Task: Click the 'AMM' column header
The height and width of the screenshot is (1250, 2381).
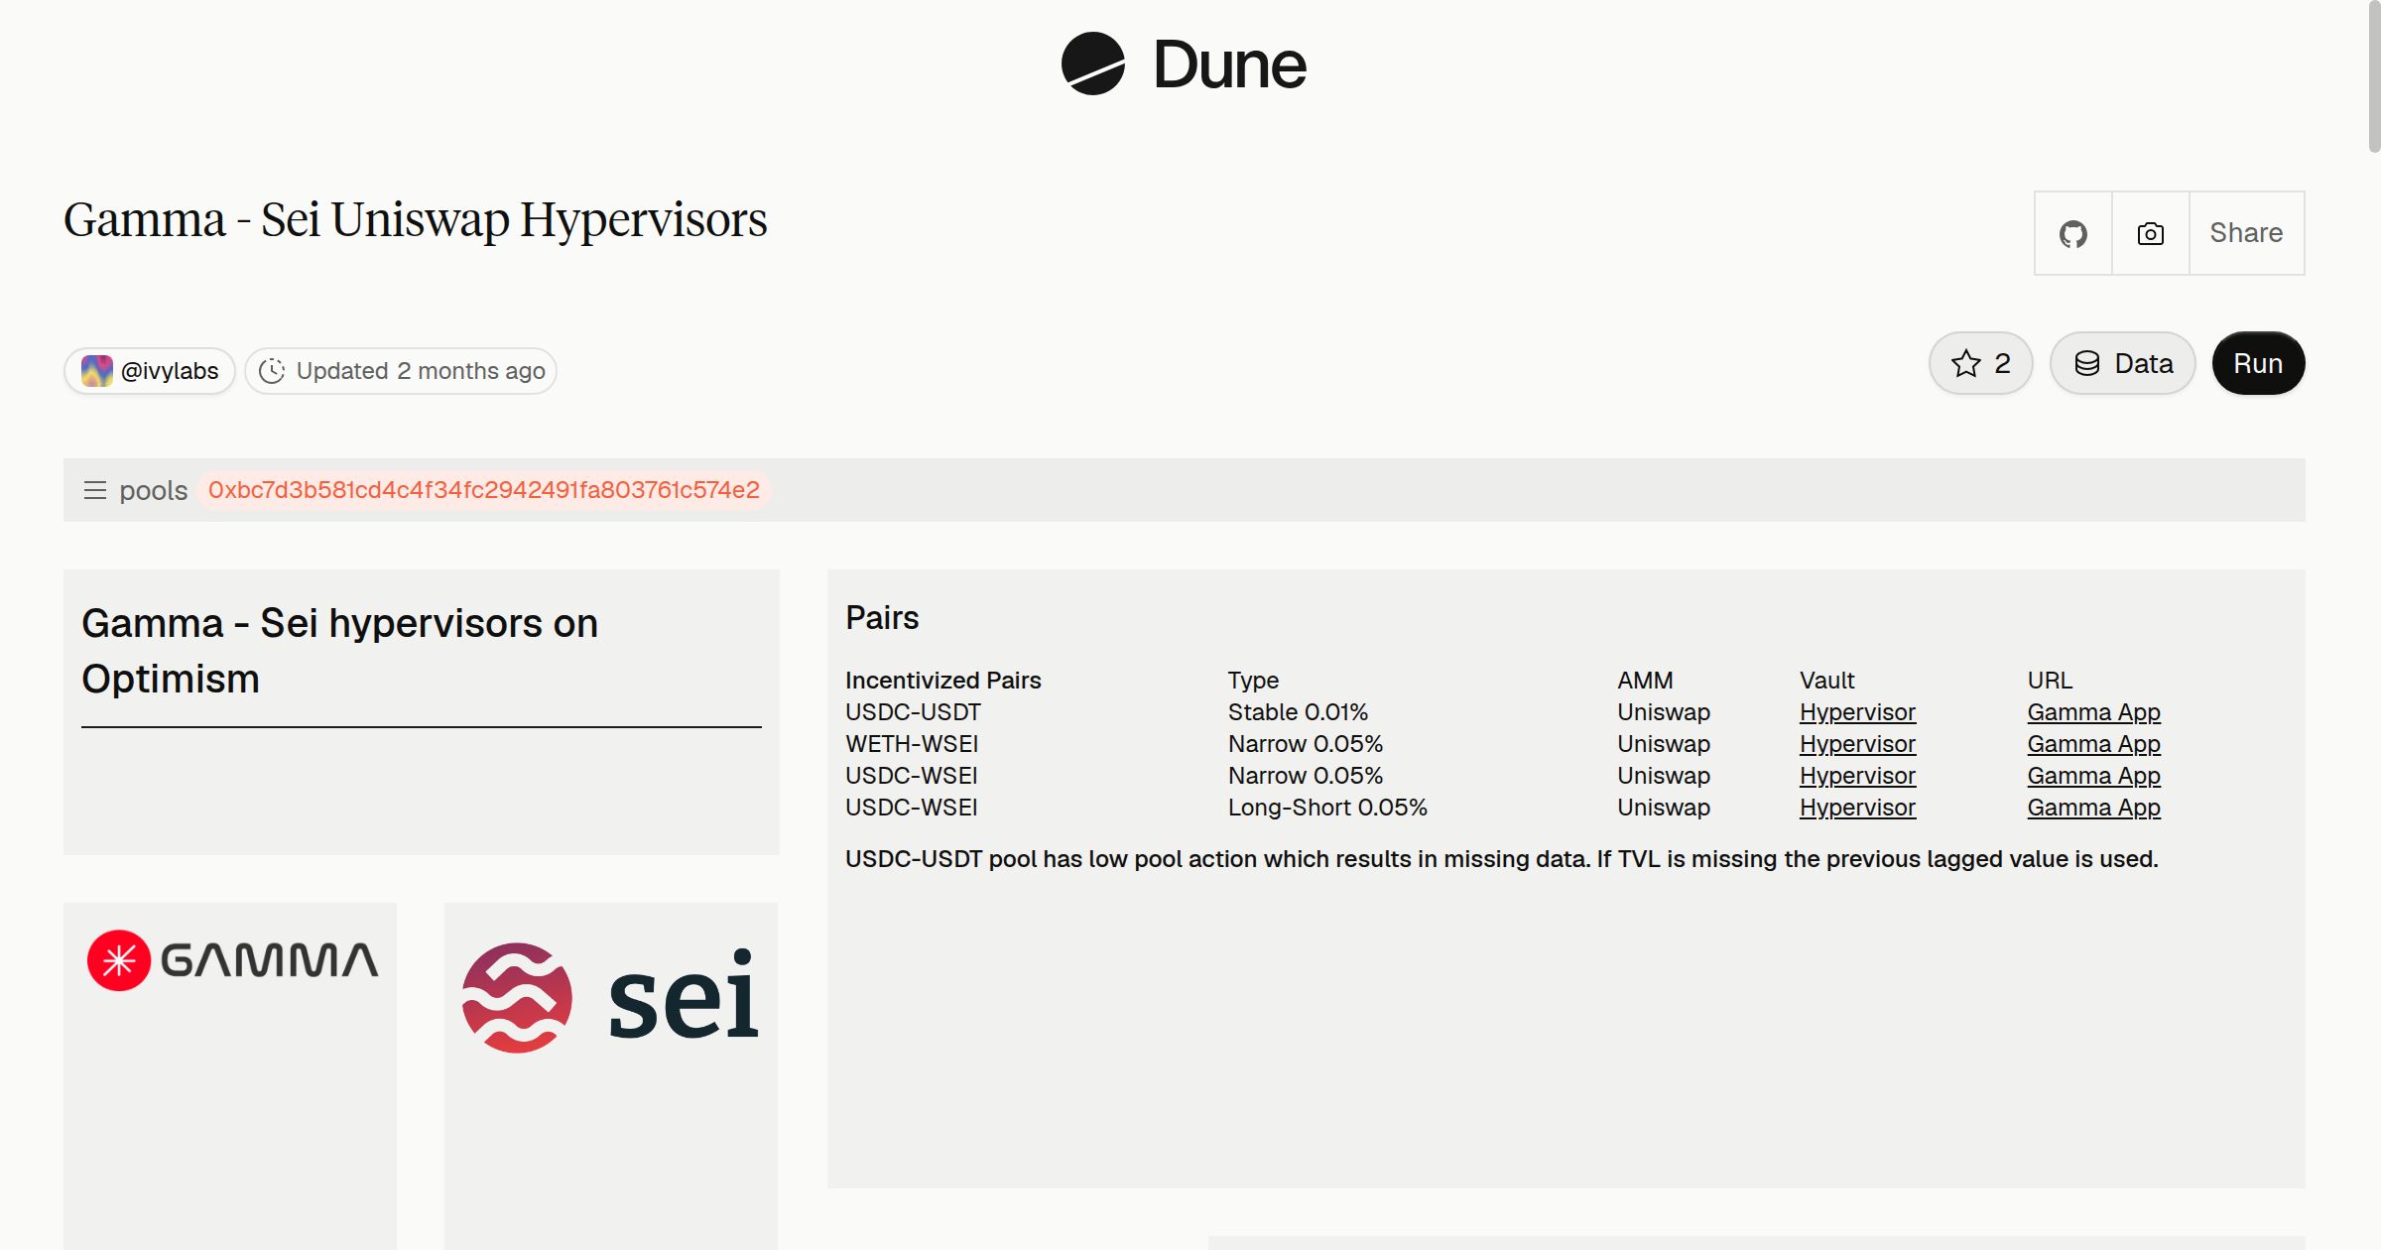Action: pyautogui.click(x=1645, y=681)
